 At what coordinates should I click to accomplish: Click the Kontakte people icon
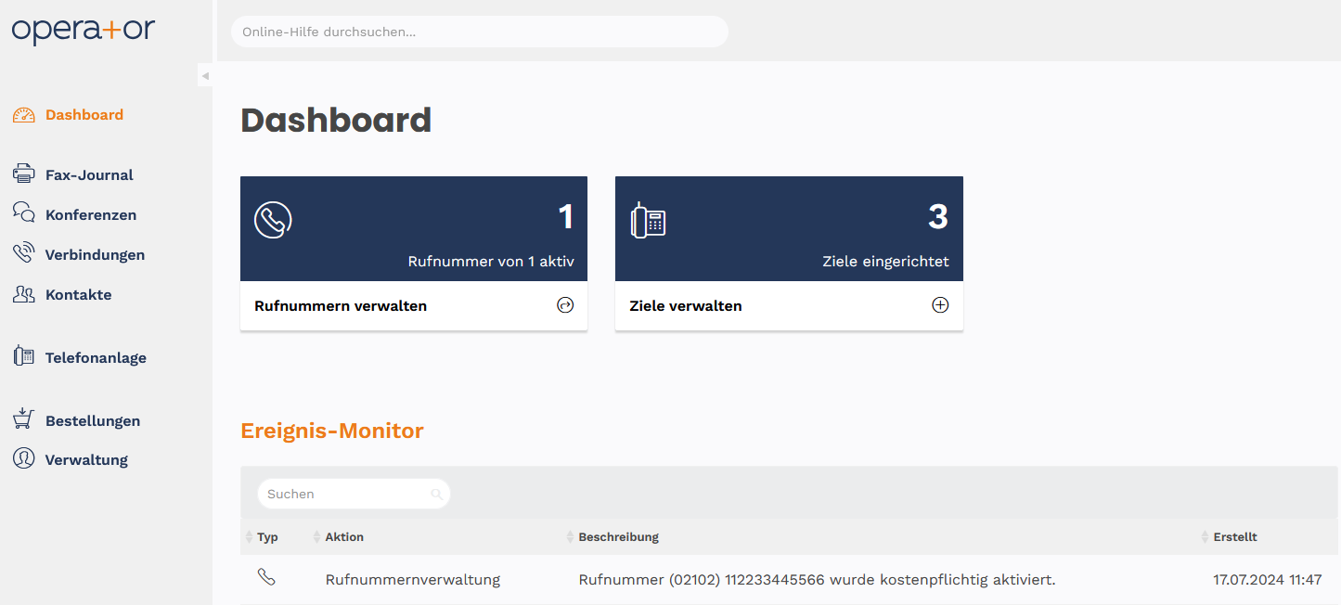(x=24, y=294)
